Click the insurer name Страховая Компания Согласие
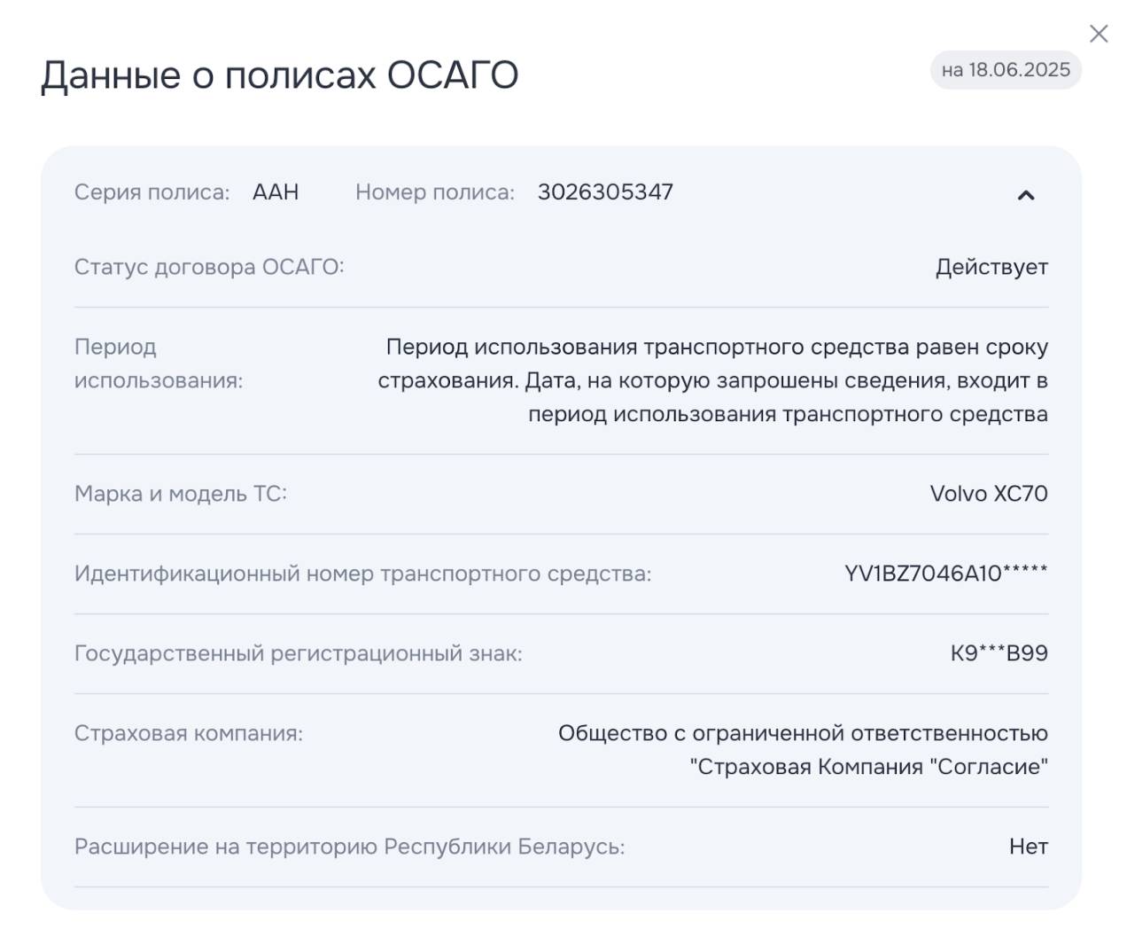 click(868, 767)
